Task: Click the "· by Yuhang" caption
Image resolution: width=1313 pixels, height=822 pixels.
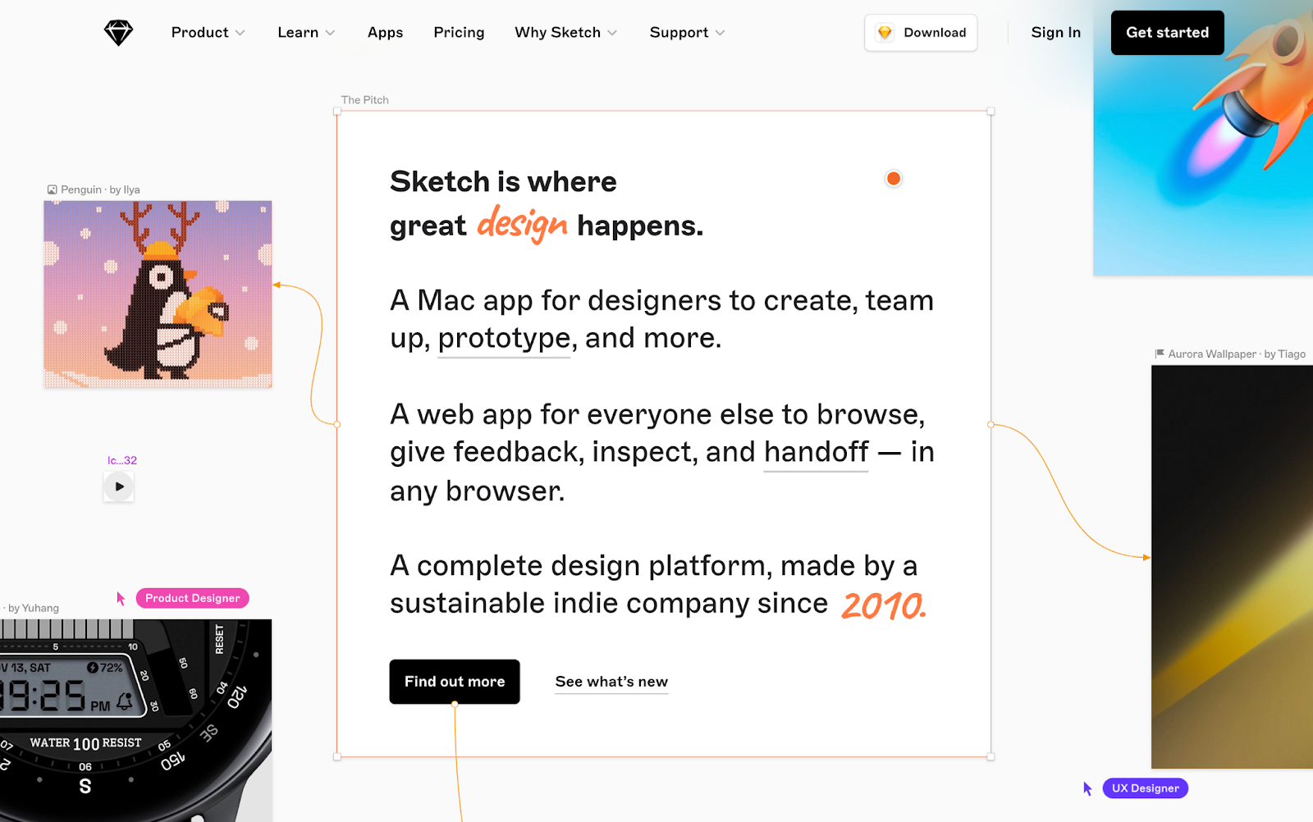Action: [x=31, y=608]
